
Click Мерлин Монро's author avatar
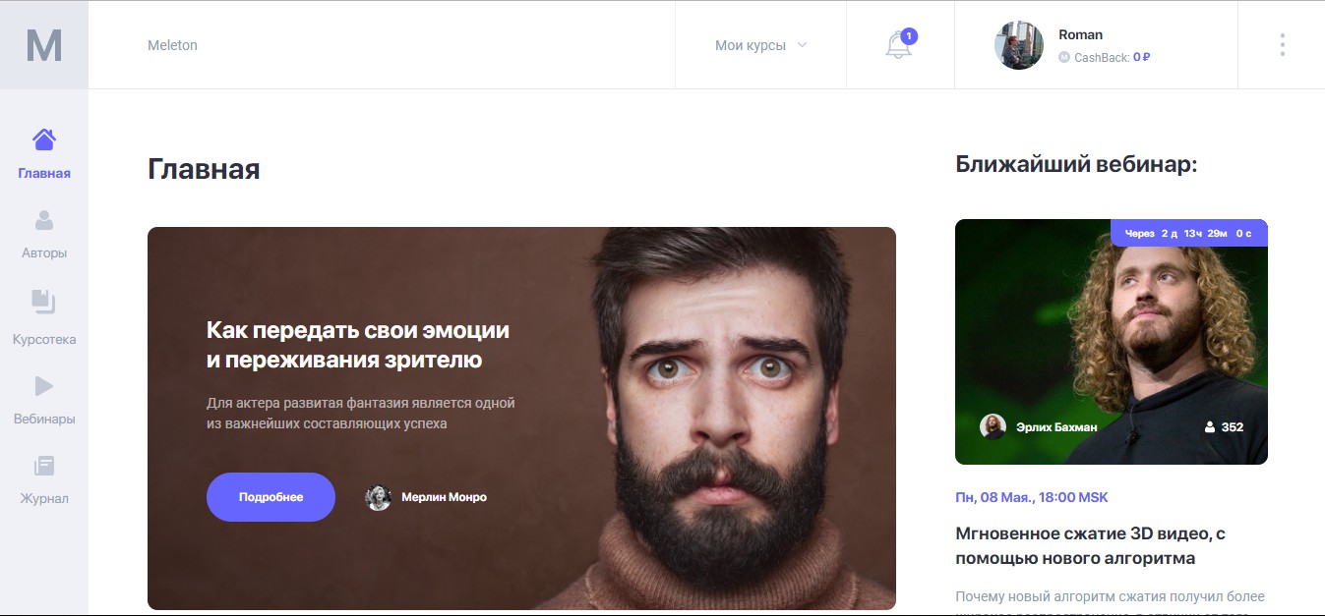(x=379, y=497)
